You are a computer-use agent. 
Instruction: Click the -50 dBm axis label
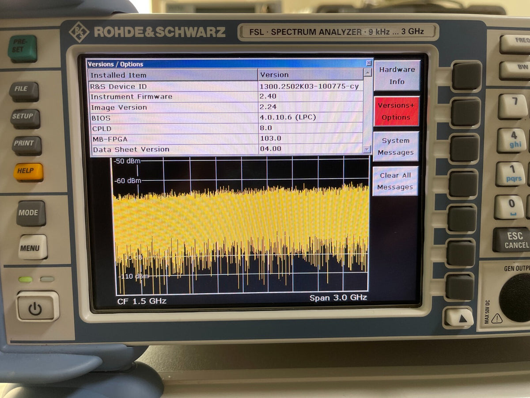(127, 161)
